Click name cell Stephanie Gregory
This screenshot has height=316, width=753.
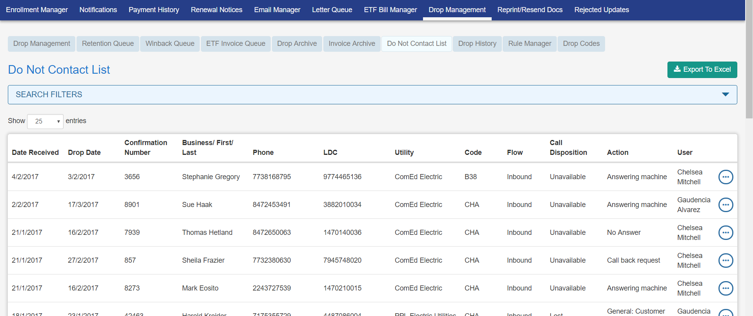point(211,177)
